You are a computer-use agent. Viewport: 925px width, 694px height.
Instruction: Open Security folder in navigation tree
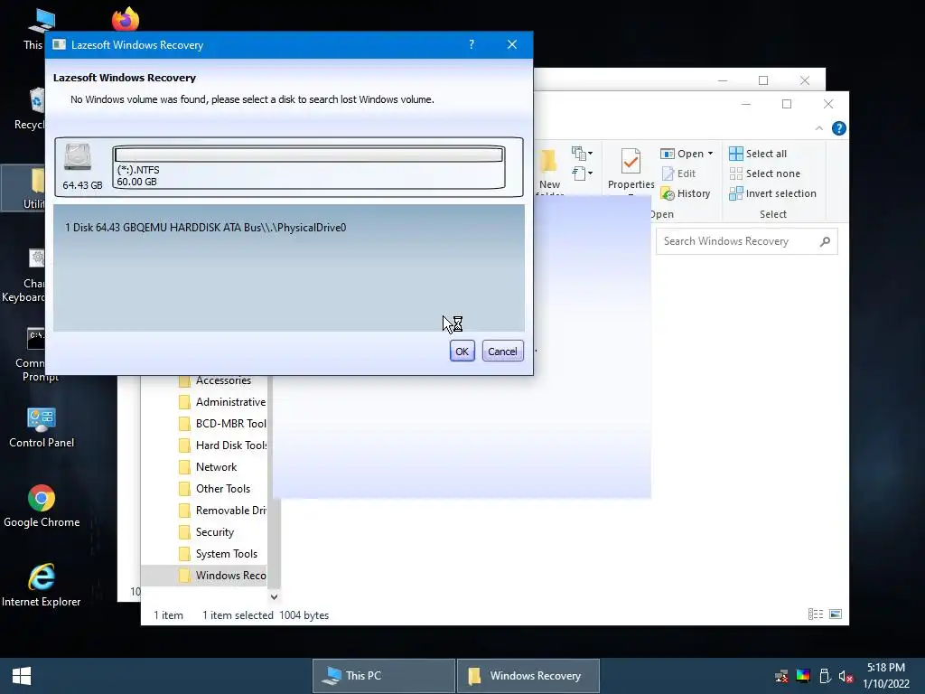click(207, 532)
